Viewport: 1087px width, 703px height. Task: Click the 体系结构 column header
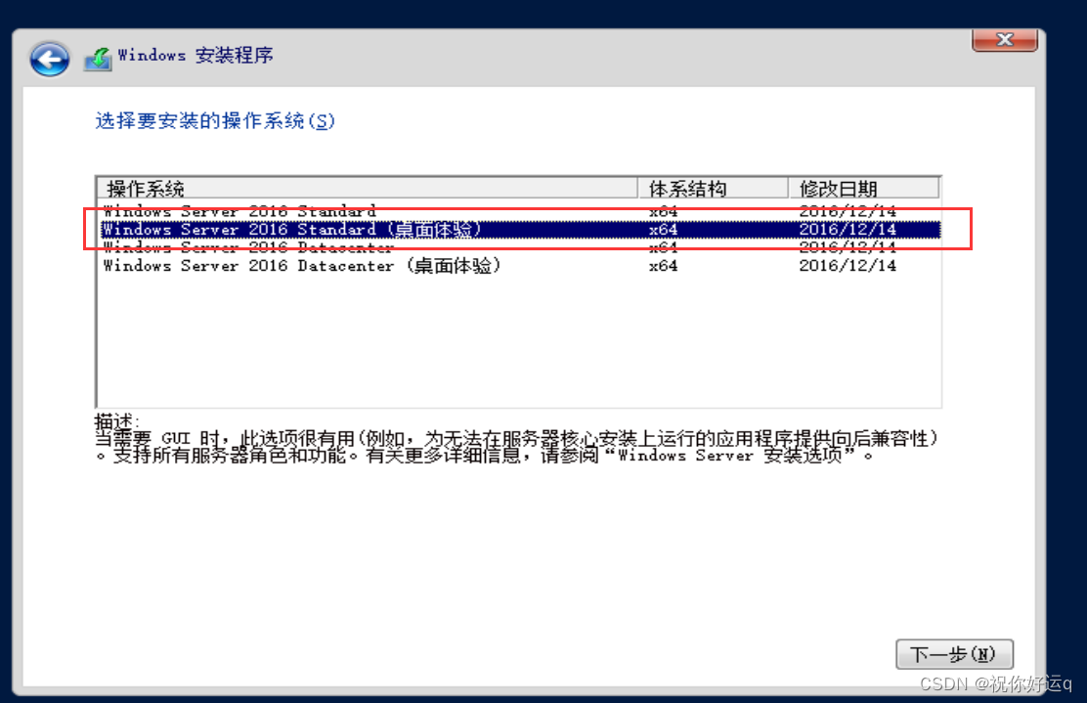pos(713,189)
